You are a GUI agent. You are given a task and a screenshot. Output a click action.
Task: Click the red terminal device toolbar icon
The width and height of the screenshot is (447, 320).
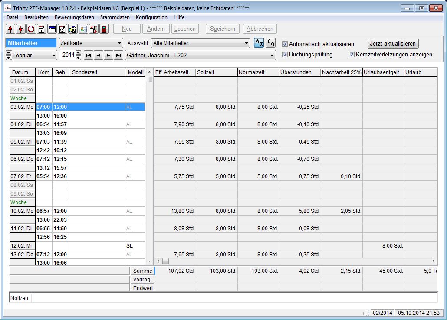pyautogui.click(x=104, y=29)
